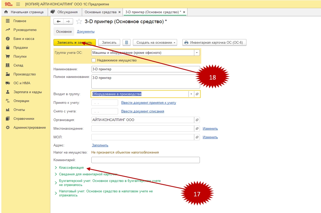Click the Производство factory icon
The width and height of the screenshot is (321, 213).
tap(8, 74)
